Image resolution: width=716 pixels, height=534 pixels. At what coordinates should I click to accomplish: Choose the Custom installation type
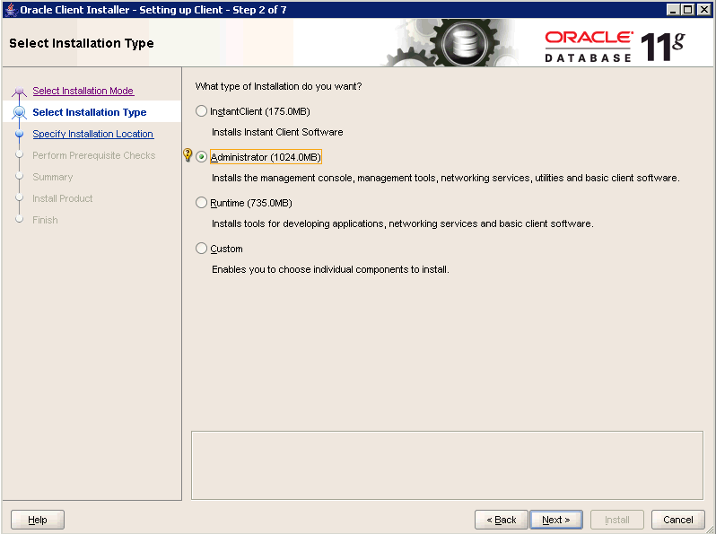click(201, 249)
